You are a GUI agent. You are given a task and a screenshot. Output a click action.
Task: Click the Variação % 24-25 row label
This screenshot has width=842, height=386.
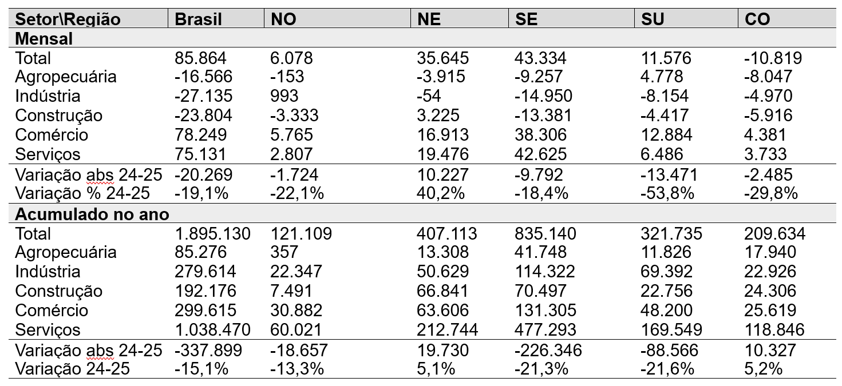tap(82, 193)
